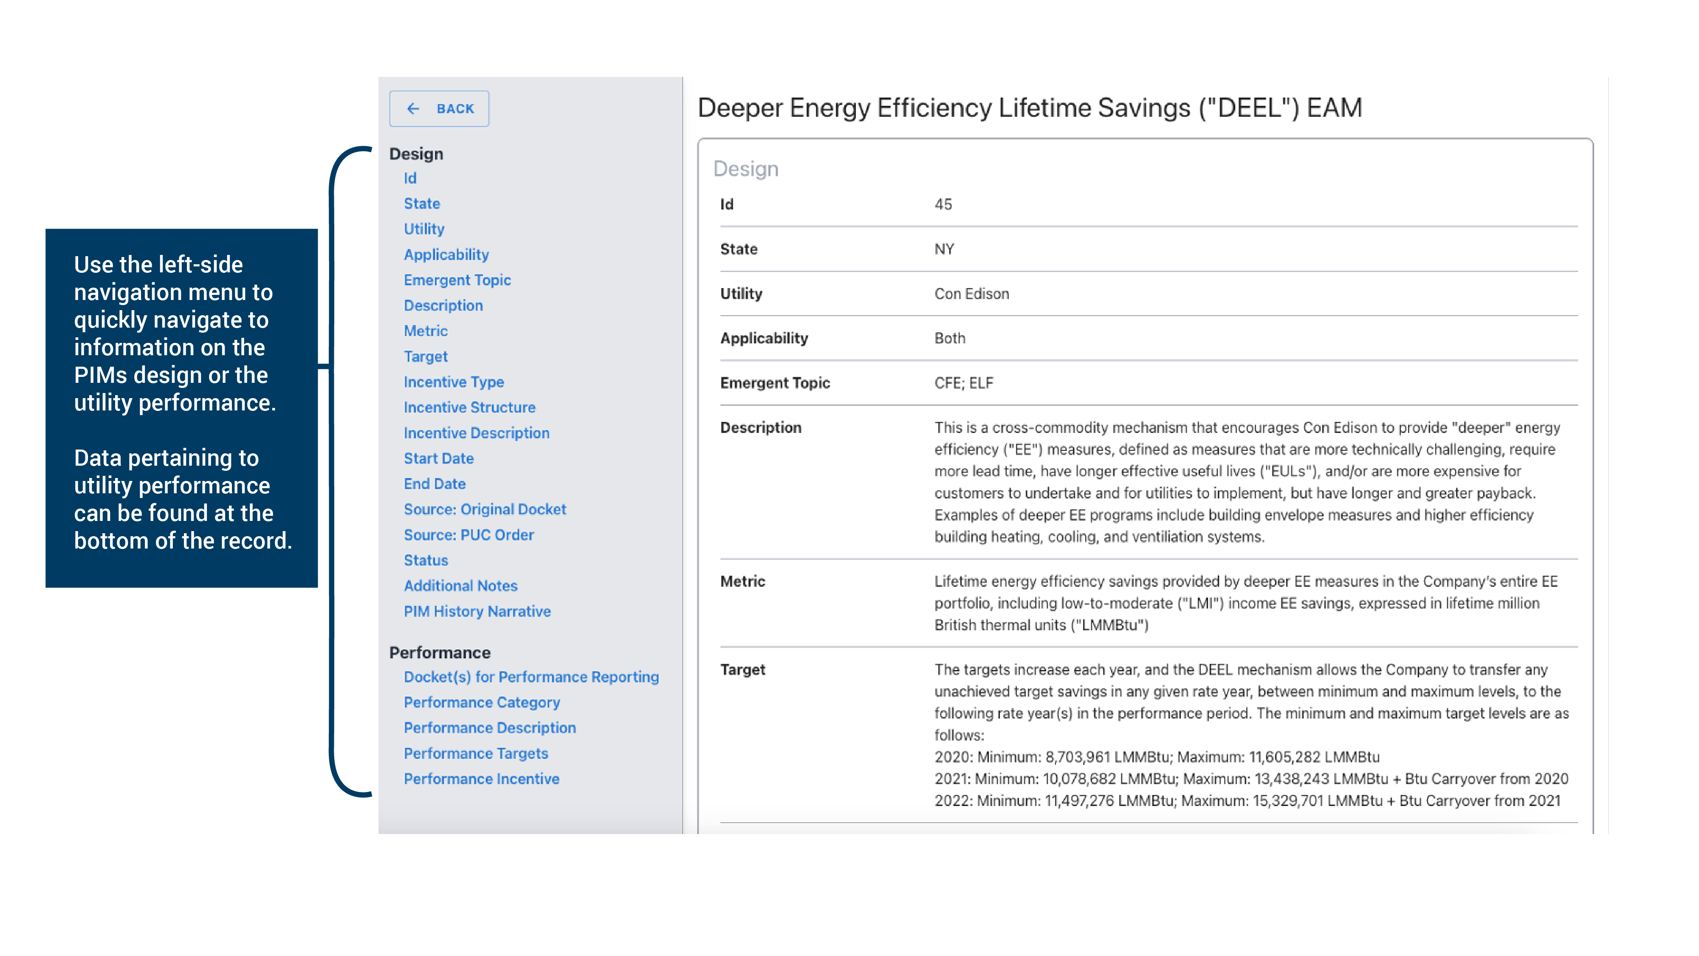This screenshot has width=1699, height=956.
Task: Click Source: PUC Order link
Action: [x=469, y=535]
